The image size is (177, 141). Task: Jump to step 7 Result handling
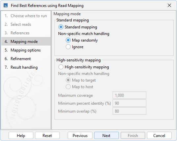pyautogui.click(x=26, y=67)
